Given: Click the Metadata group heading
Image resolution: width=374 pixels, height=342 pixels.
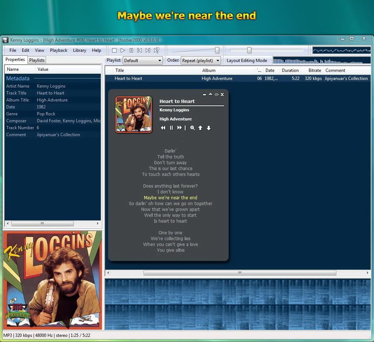Looking at the screenshot, I should click(x=18, y=78).
